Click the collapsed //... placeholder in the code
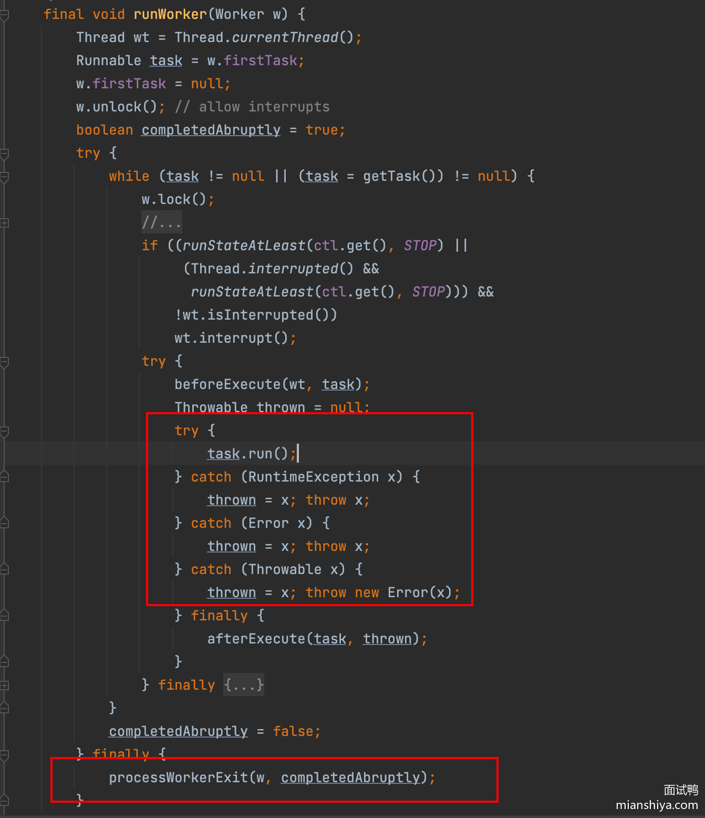 pyautogui.click(x=161, y=222)
